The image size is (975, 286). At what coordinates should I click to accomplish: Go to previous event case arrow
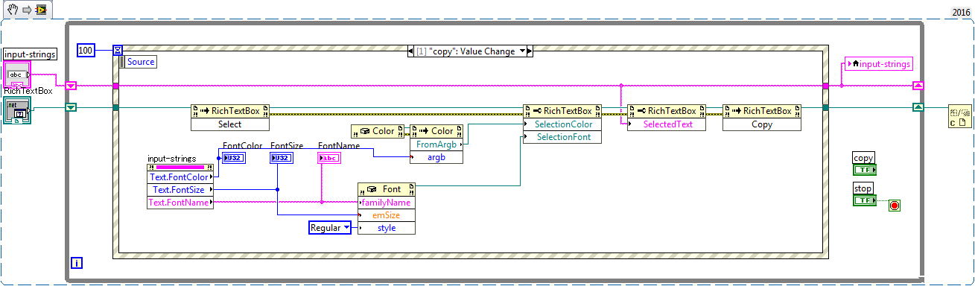[x=412, y=51]
